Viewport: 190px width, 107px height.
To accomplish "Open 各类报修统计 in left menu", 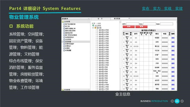I will tap(69, 37).
